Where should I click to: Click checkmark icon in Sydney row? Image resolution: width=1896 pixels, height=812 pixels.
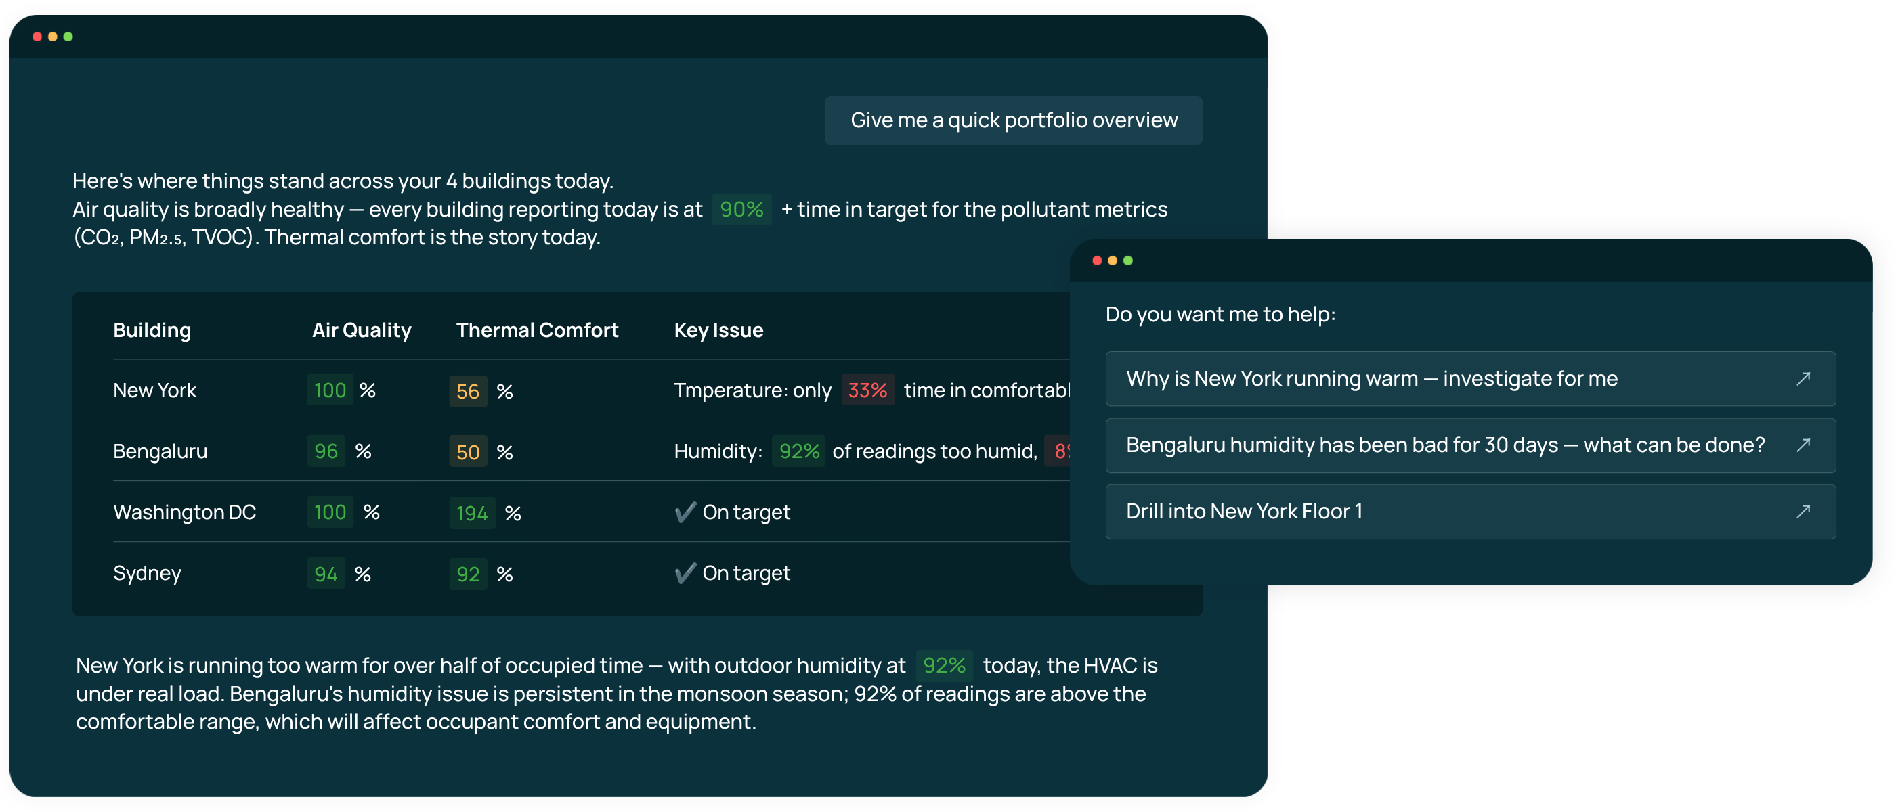click(x=685, y=573)
